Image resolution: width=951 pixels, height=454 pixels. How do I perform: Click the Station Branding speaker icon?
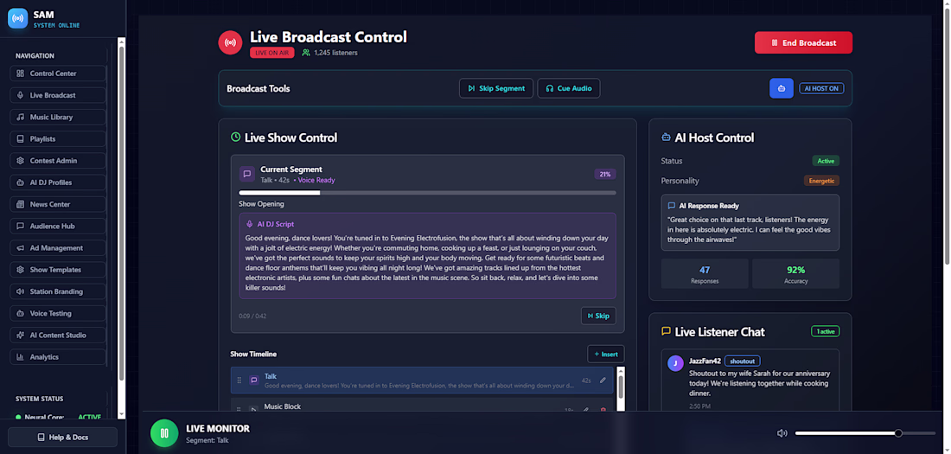pyautogui.click(x=20, y=292)
